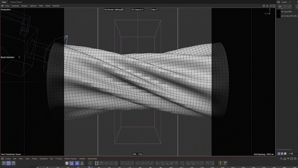Click the timeline filter funnel icon
The width and height of the screenshot is (298, 168).
coord(288,159)
